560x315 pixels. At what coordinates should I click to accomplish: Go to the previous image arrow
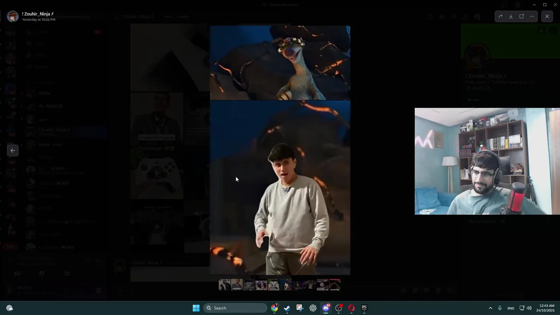coord(13,150)
